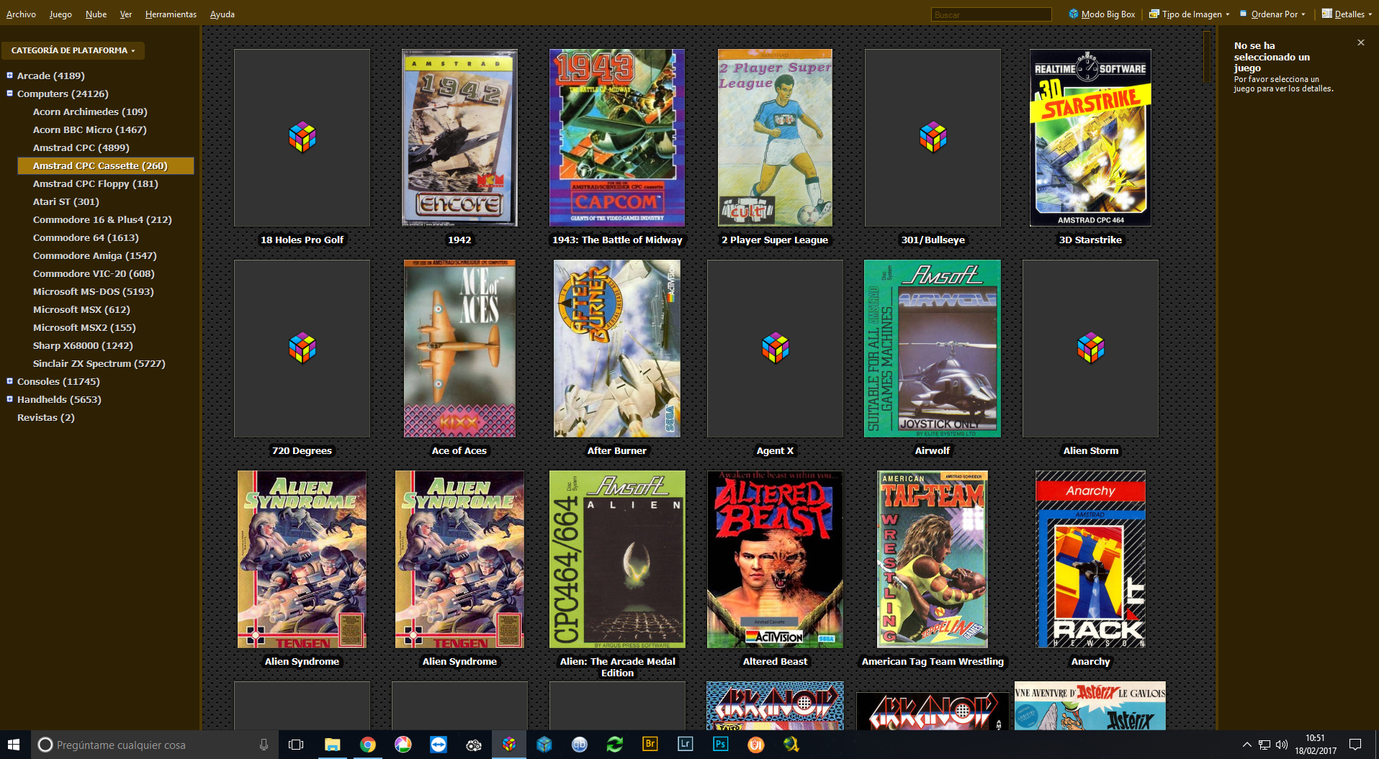Select the Agent X placeholder icon

pyautogui.click(x=775, y=348)
